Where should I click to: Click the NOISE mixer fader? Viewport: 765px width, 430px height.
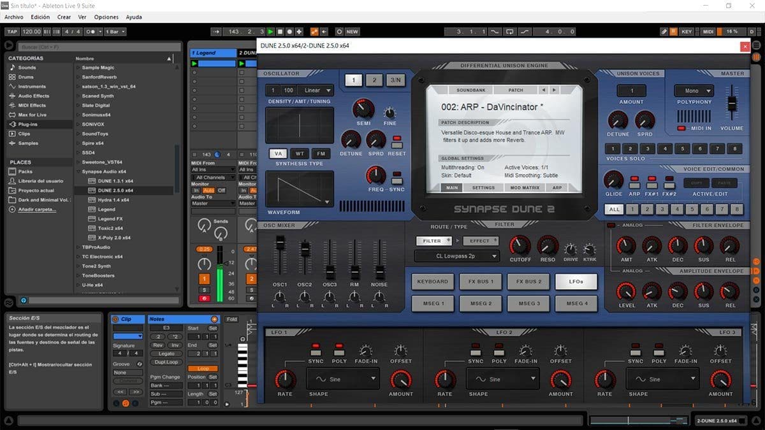[379, 272]
